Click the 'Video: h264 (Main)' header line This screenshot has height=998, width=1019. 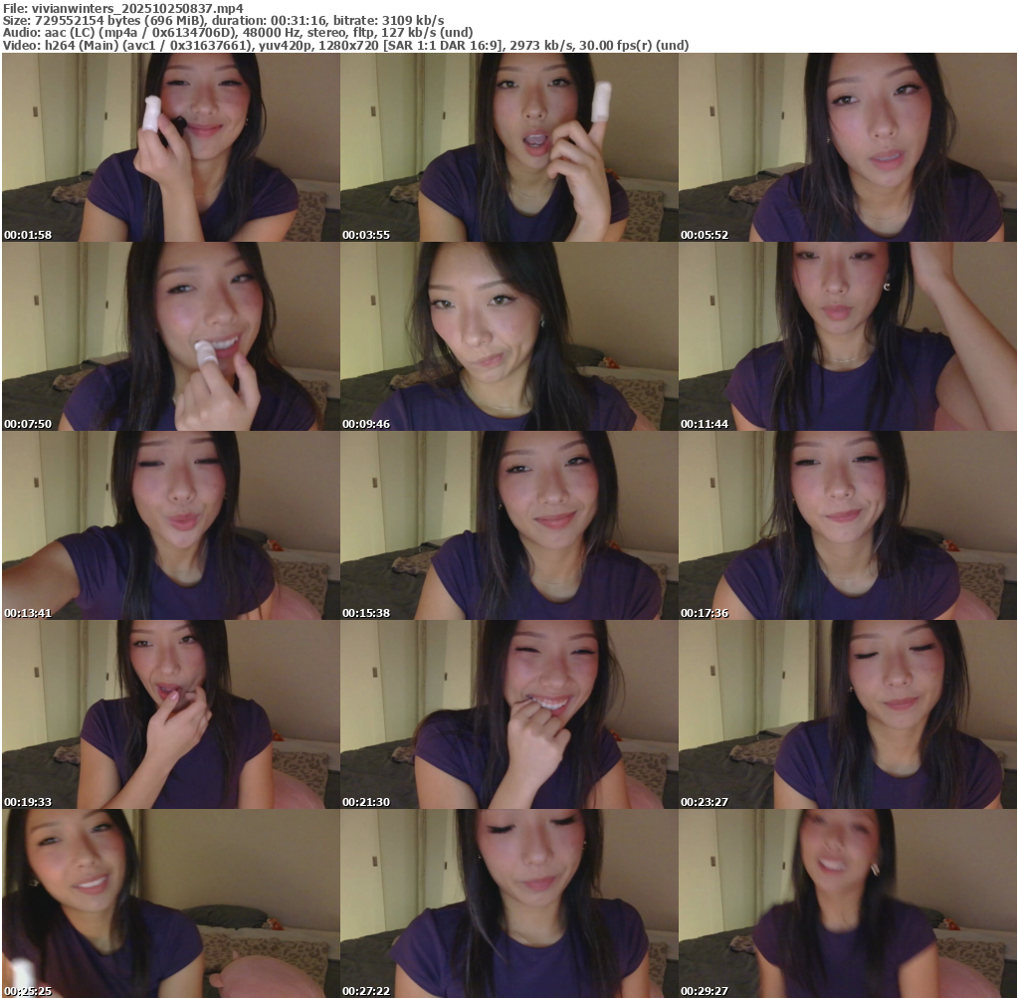(345, 45)
